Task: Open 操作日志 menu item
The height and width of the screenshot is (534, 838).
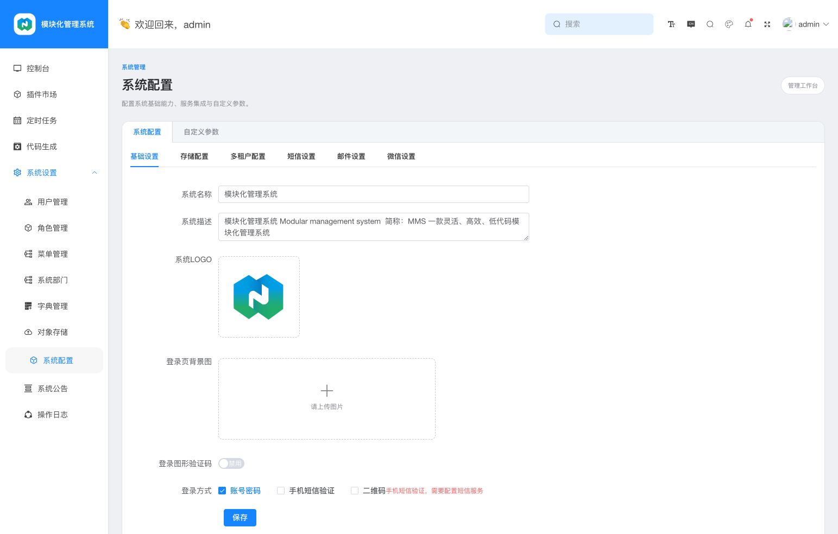Action: pyautogui.click(x=54, y=415)
